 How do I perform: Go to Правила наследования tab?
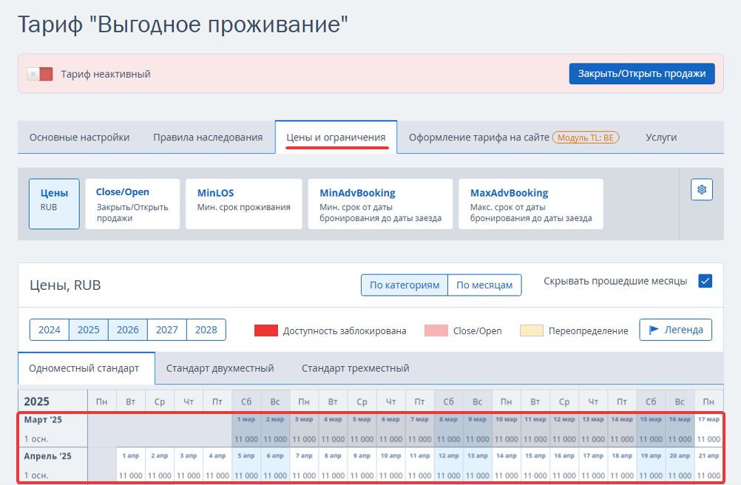coord(208,138)
